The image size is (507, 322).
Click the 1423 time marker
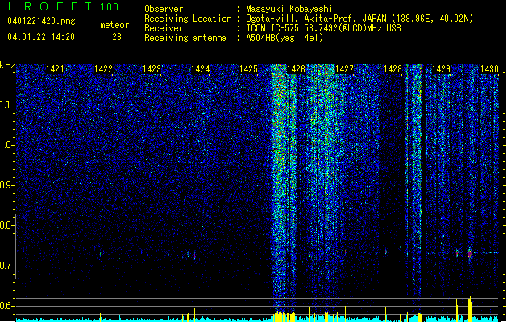[152, 69]
